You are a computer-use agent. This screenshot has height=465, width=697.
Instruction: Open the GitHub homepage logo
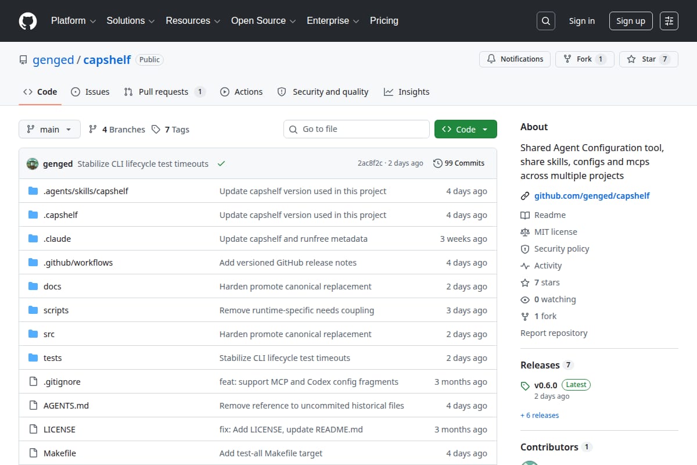tap(28, 21)
